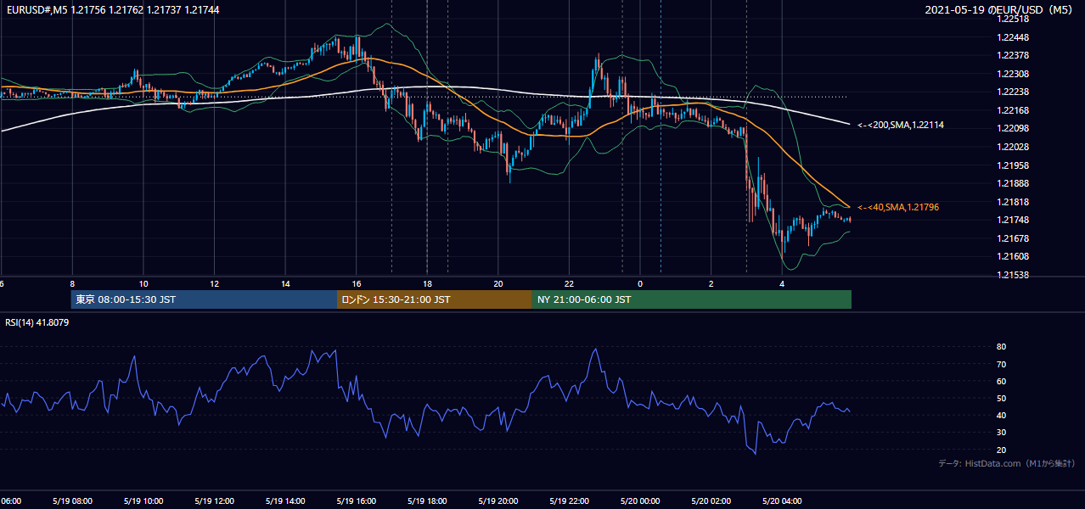Click hour label 14 under price chart
Viewport: 1085px width, 509px height.
coord(285,283)
